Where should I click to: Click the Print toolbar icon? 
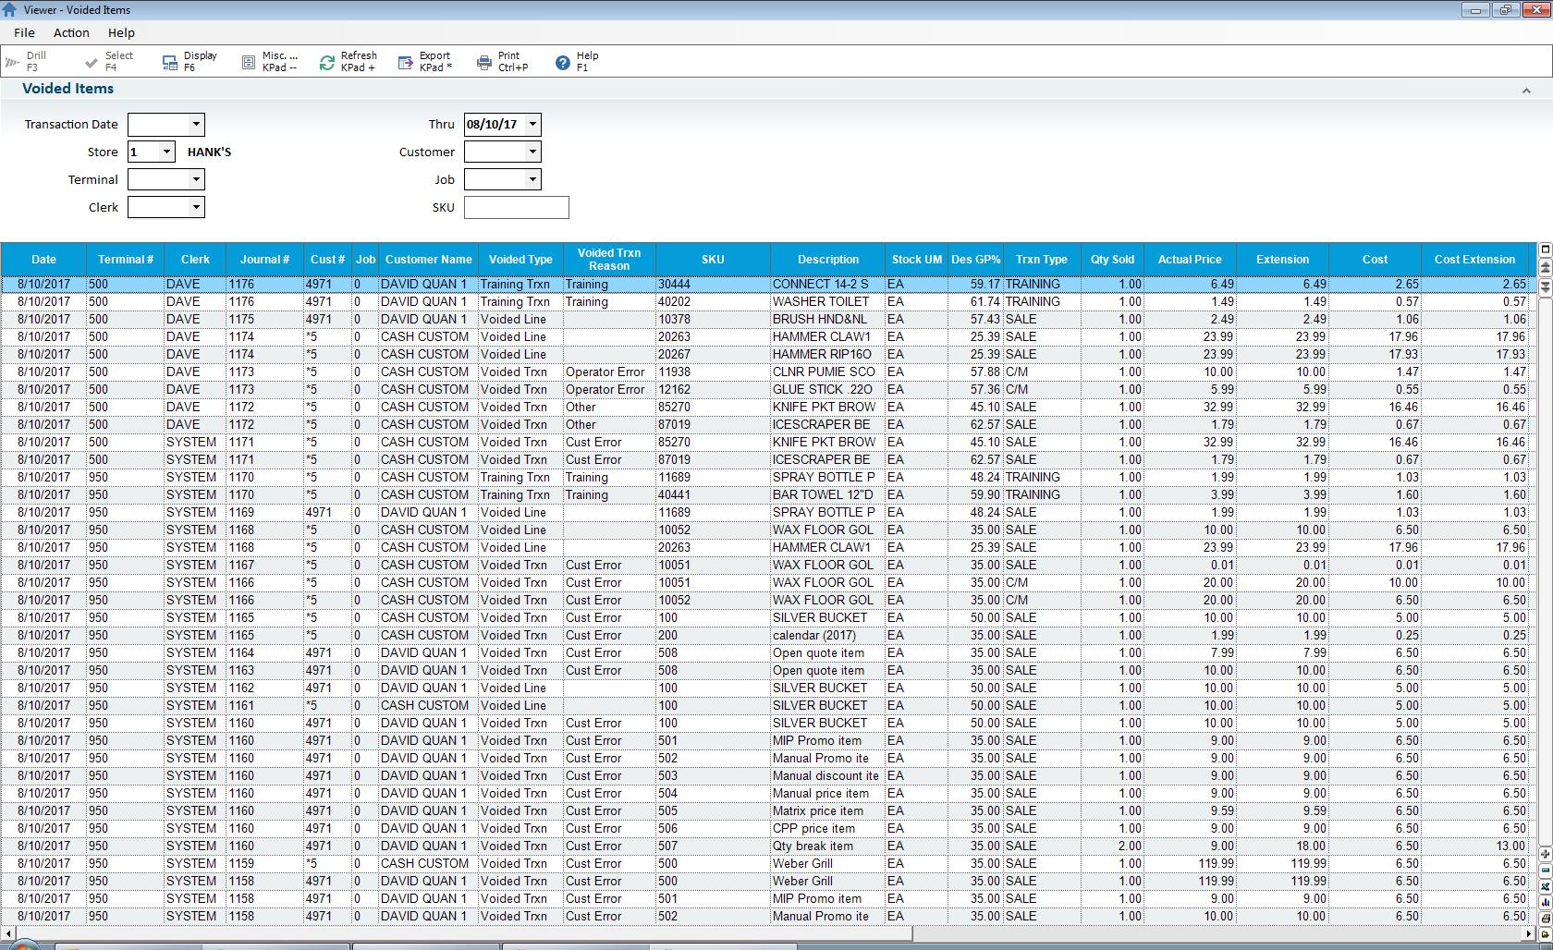pyautogui.click(x=483, y=62)
